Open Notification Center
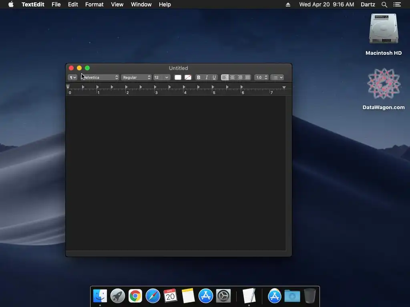410x307 pixels. click(397, 4)
